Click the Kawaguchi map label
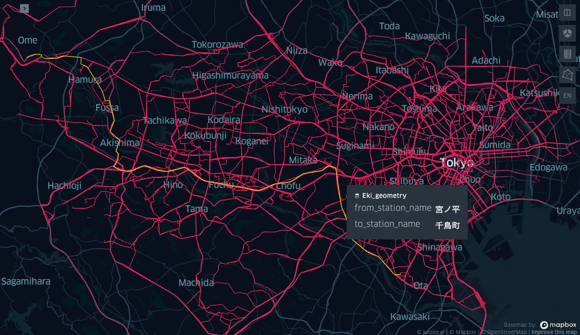580x335 pixels. (x=428, y=36)
